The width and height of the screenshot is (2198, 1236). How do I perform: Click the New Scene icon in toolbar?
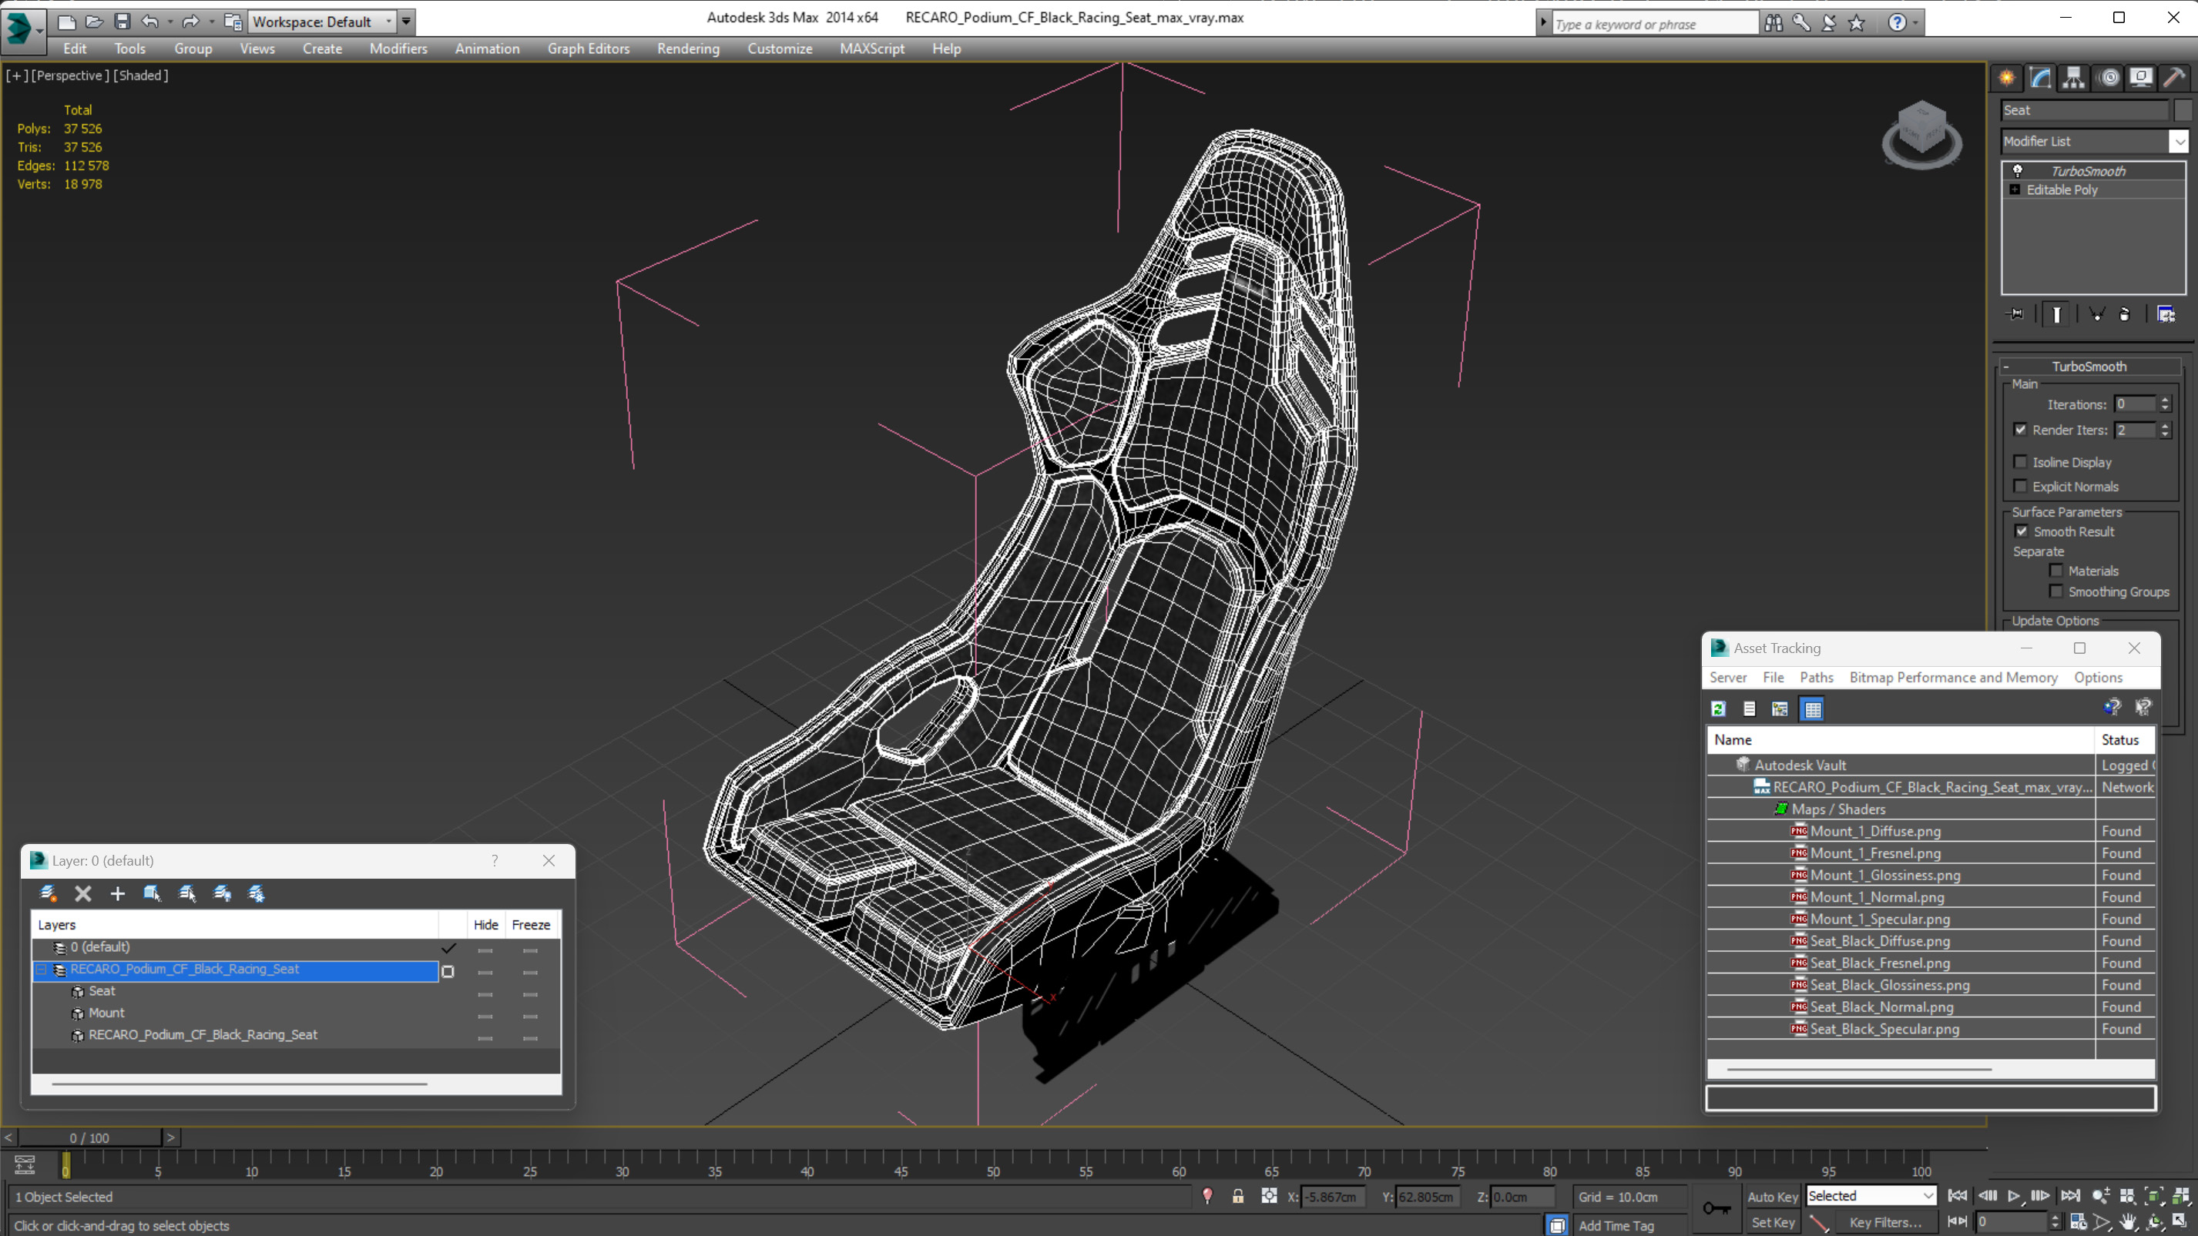tap(66, 22)
